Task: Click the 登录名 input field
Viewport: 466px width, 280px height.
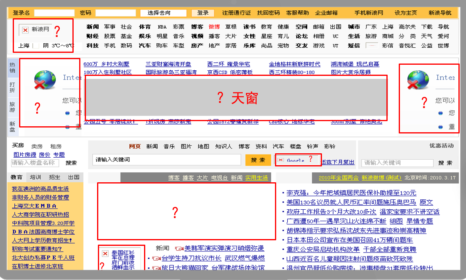Action: click(55, 13)
